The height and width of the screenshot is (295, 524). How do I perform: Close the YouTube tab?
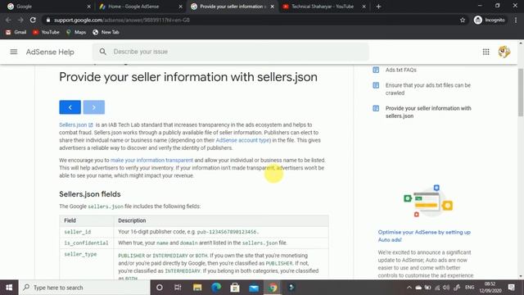364,7
